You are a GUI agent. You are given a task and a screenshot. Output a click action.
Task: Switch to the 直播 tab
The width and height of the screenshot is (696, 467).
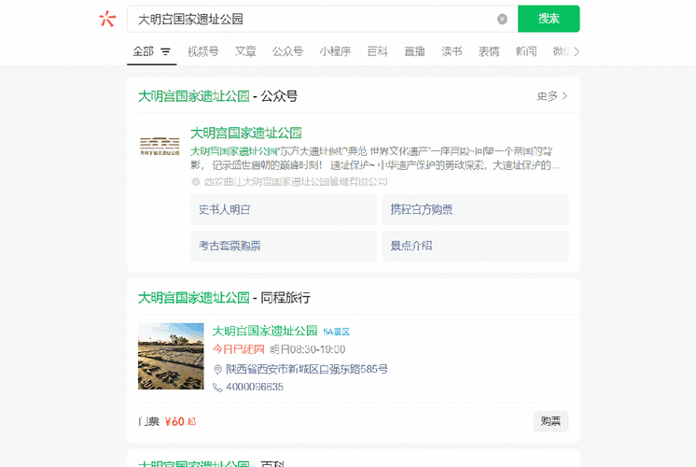(414, 51)
